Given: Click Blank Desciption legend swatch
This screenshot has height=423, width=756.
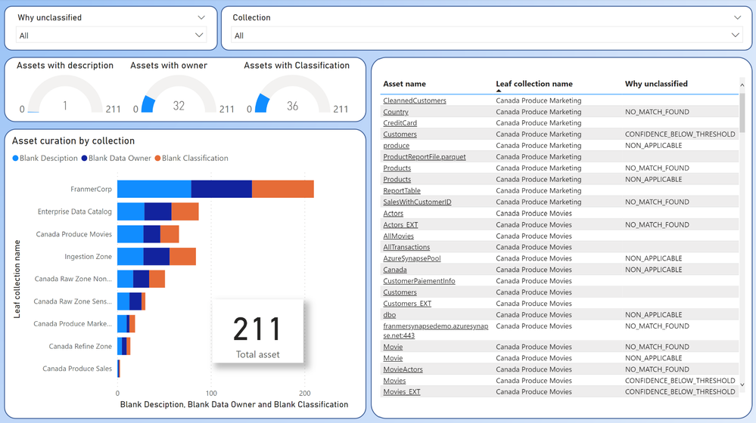Looking at the screenshot, I should click(x=15, y=159).
